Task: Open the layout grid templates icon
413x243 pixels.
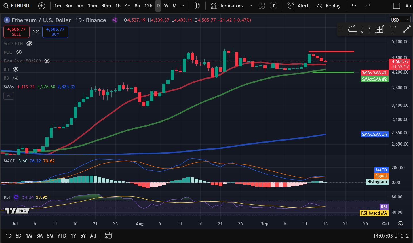Action: point(262,6)
